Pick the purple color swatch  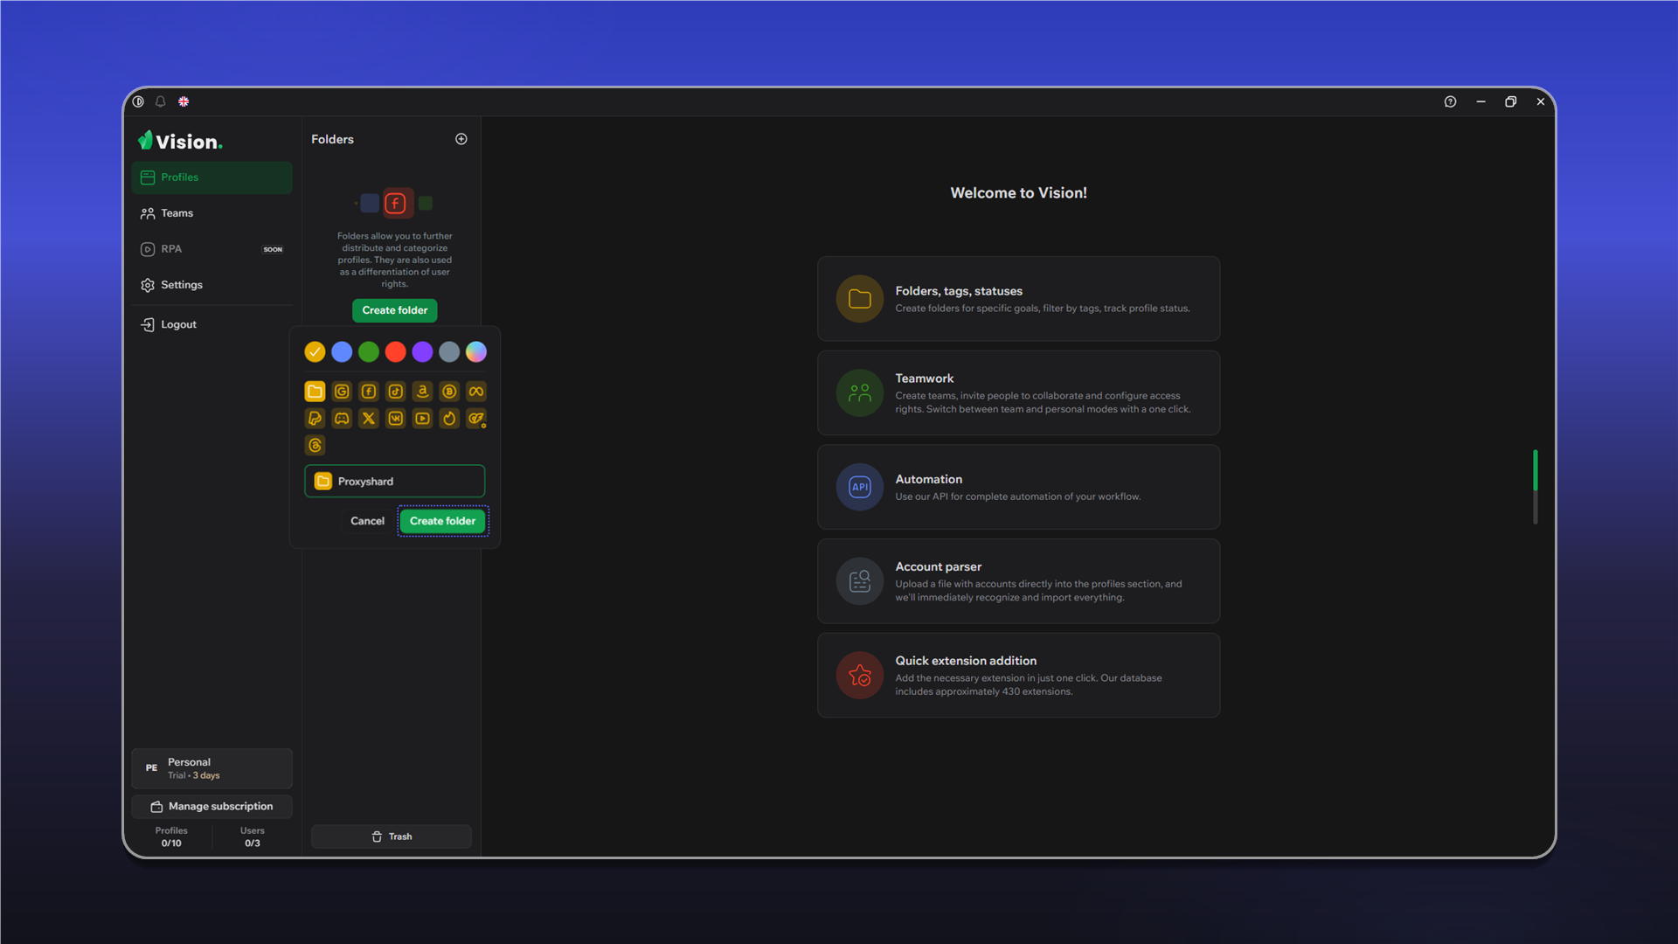coord(422,351)
